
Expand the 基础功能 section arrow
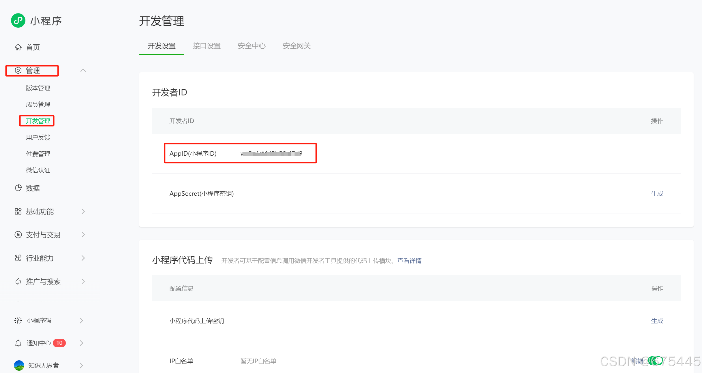point(83,211)
